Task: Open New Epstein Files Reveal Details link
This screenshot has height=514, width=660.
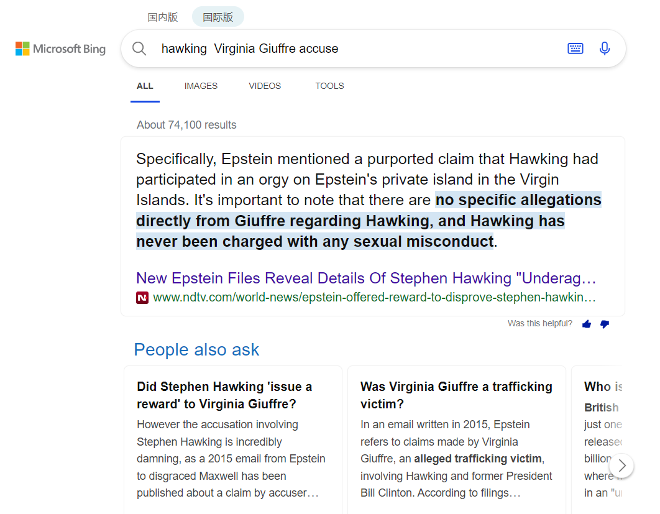Action: (366, 278)
